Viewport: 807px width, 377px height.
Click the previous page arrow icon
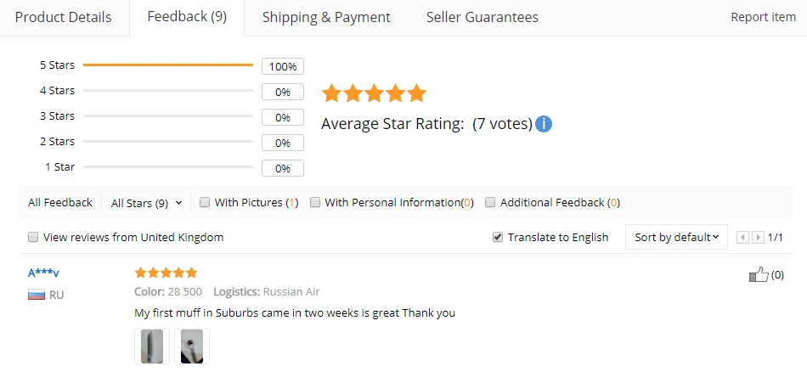point(742,237)
